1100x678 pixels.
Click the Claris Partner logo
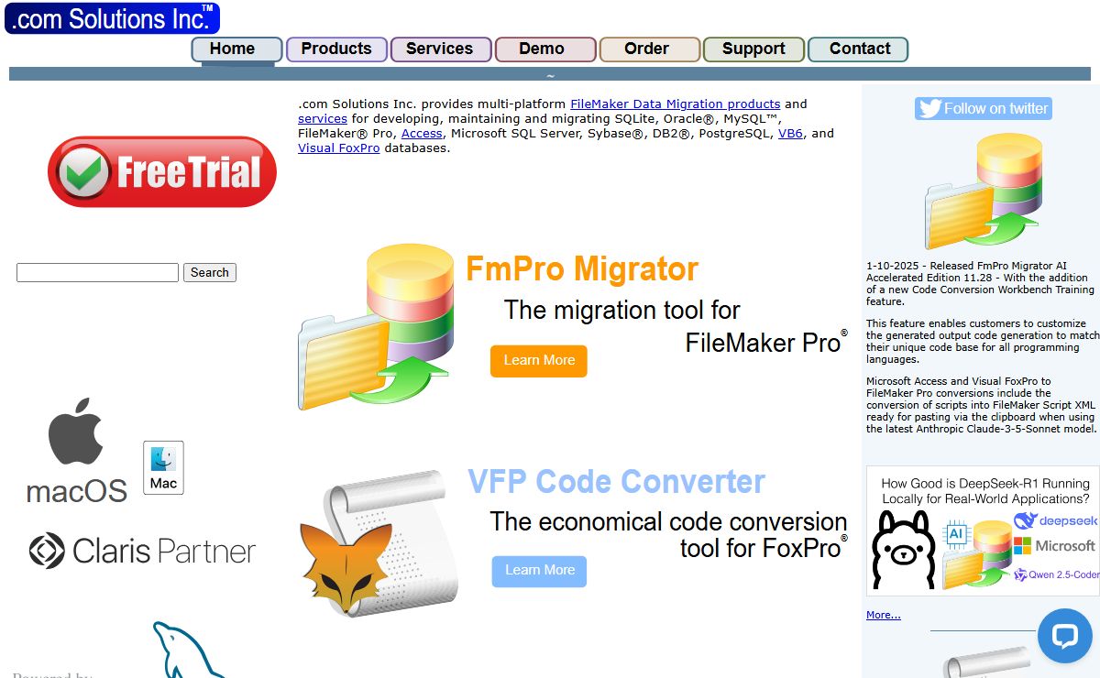tap(142, 552)
